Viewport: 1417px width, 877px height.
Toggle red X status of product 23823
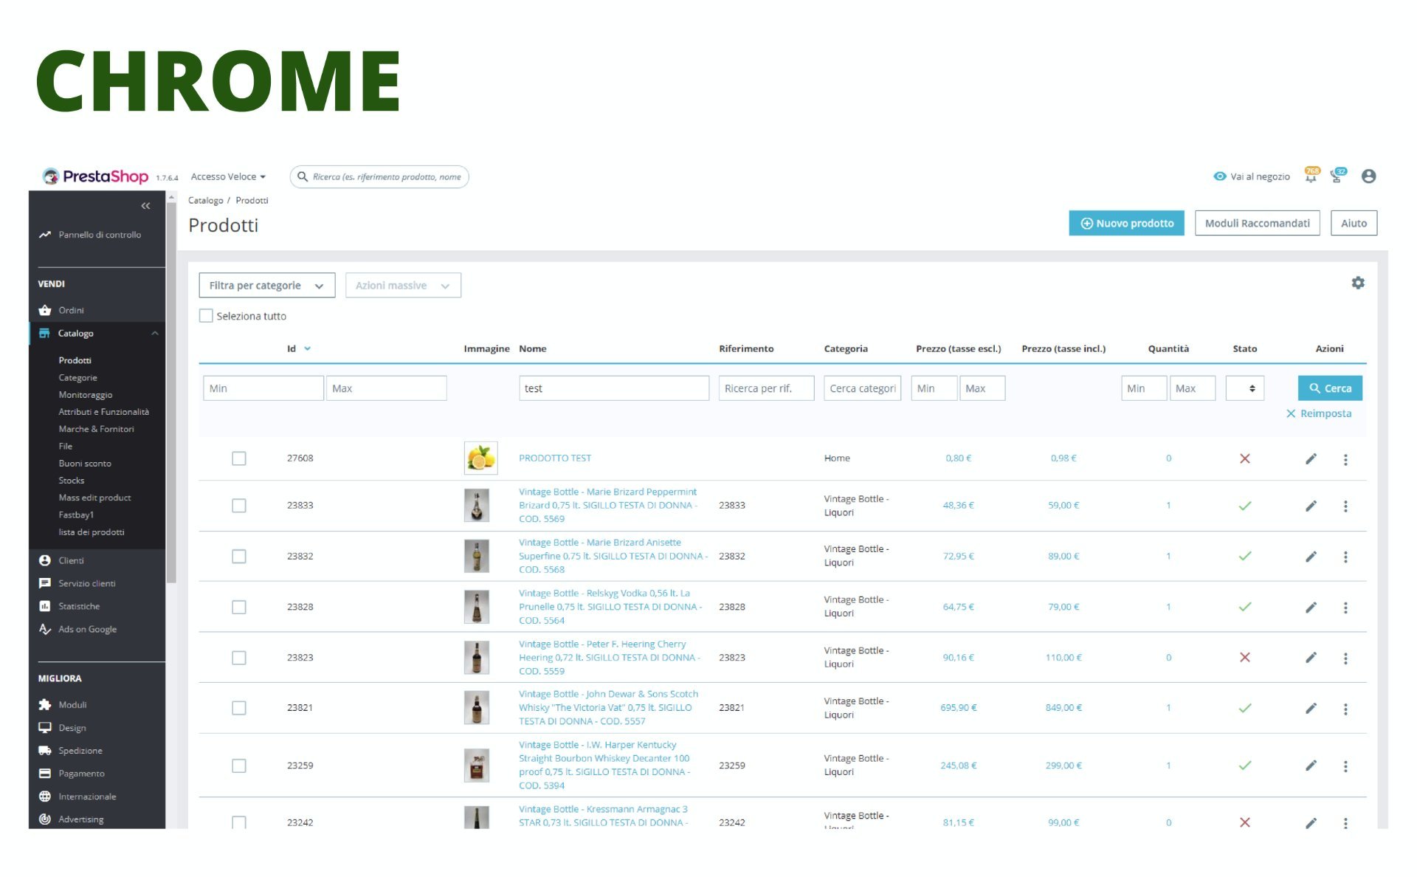click(x=1244, y=657)
